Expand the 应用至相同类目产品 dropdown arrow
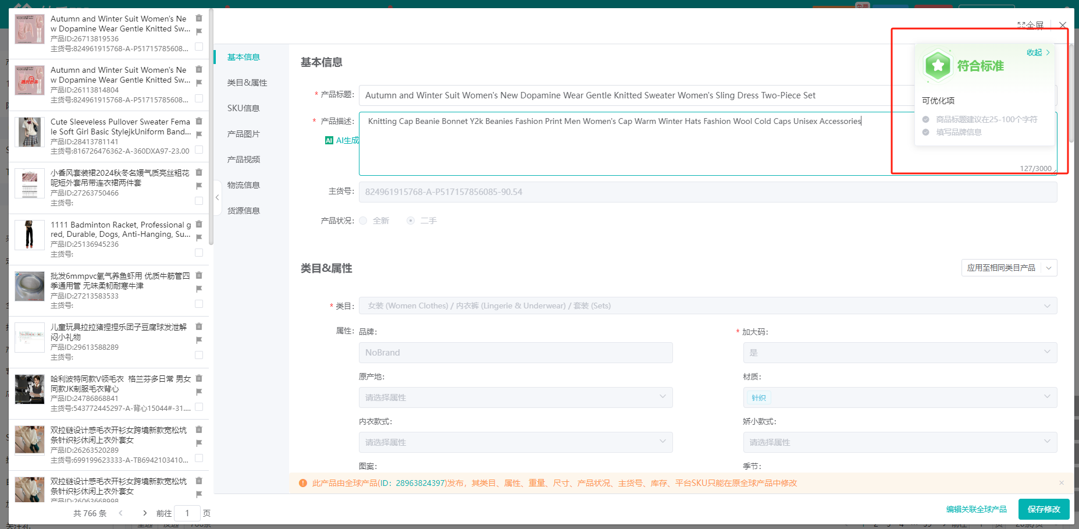Image resolution: width=1079 pixels, height=529 pixels. tap(1049, 268)
